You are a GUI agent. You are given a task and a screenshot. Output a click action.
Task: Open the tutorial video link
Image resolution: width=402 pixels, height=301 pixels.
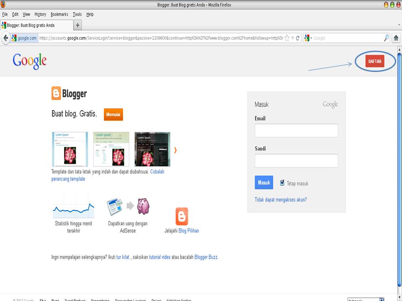point(160,257)
